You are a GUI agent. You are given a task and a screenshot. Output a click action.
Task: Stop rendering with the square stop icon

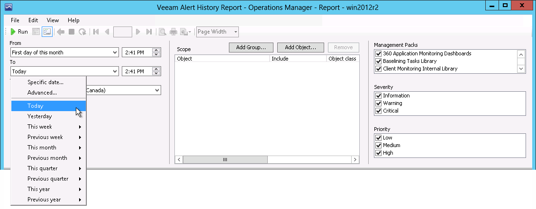(x=72, y=32)
